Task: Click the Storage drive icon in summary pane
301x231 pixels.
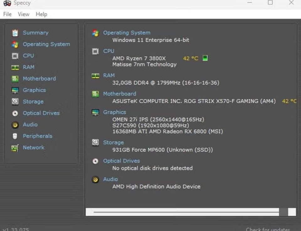Action: (95, 142)
